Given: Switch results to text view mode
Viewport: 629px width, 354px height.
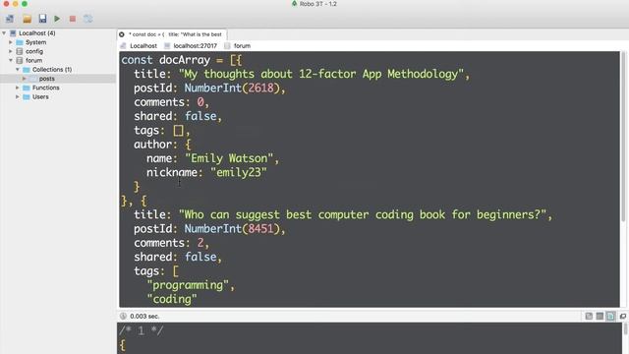Looking at the screenshot, I should tap(610, 317).
